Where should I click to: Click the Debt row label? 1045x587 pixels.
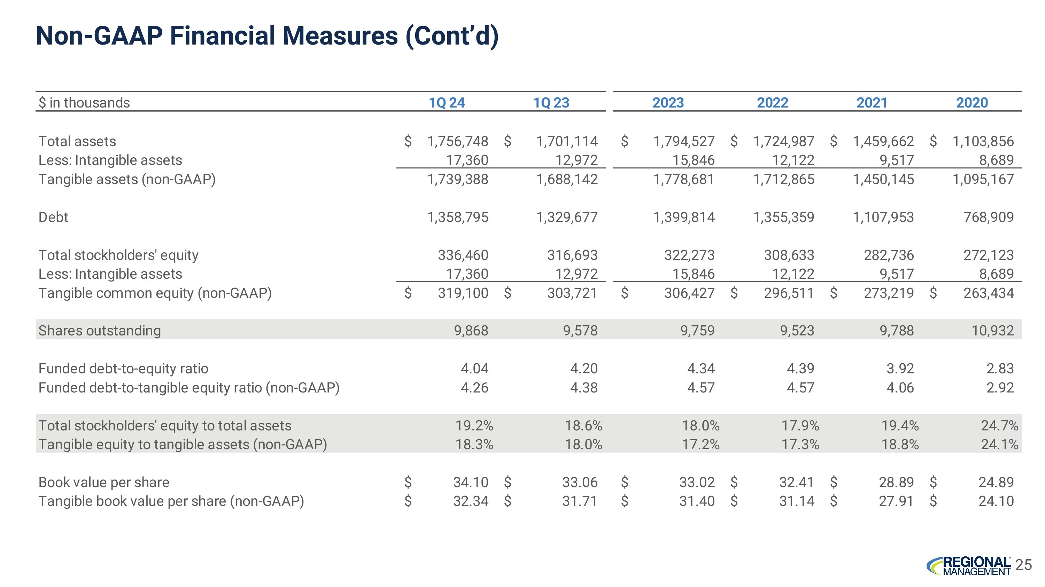pyautogui.click(x=53, y=217)
